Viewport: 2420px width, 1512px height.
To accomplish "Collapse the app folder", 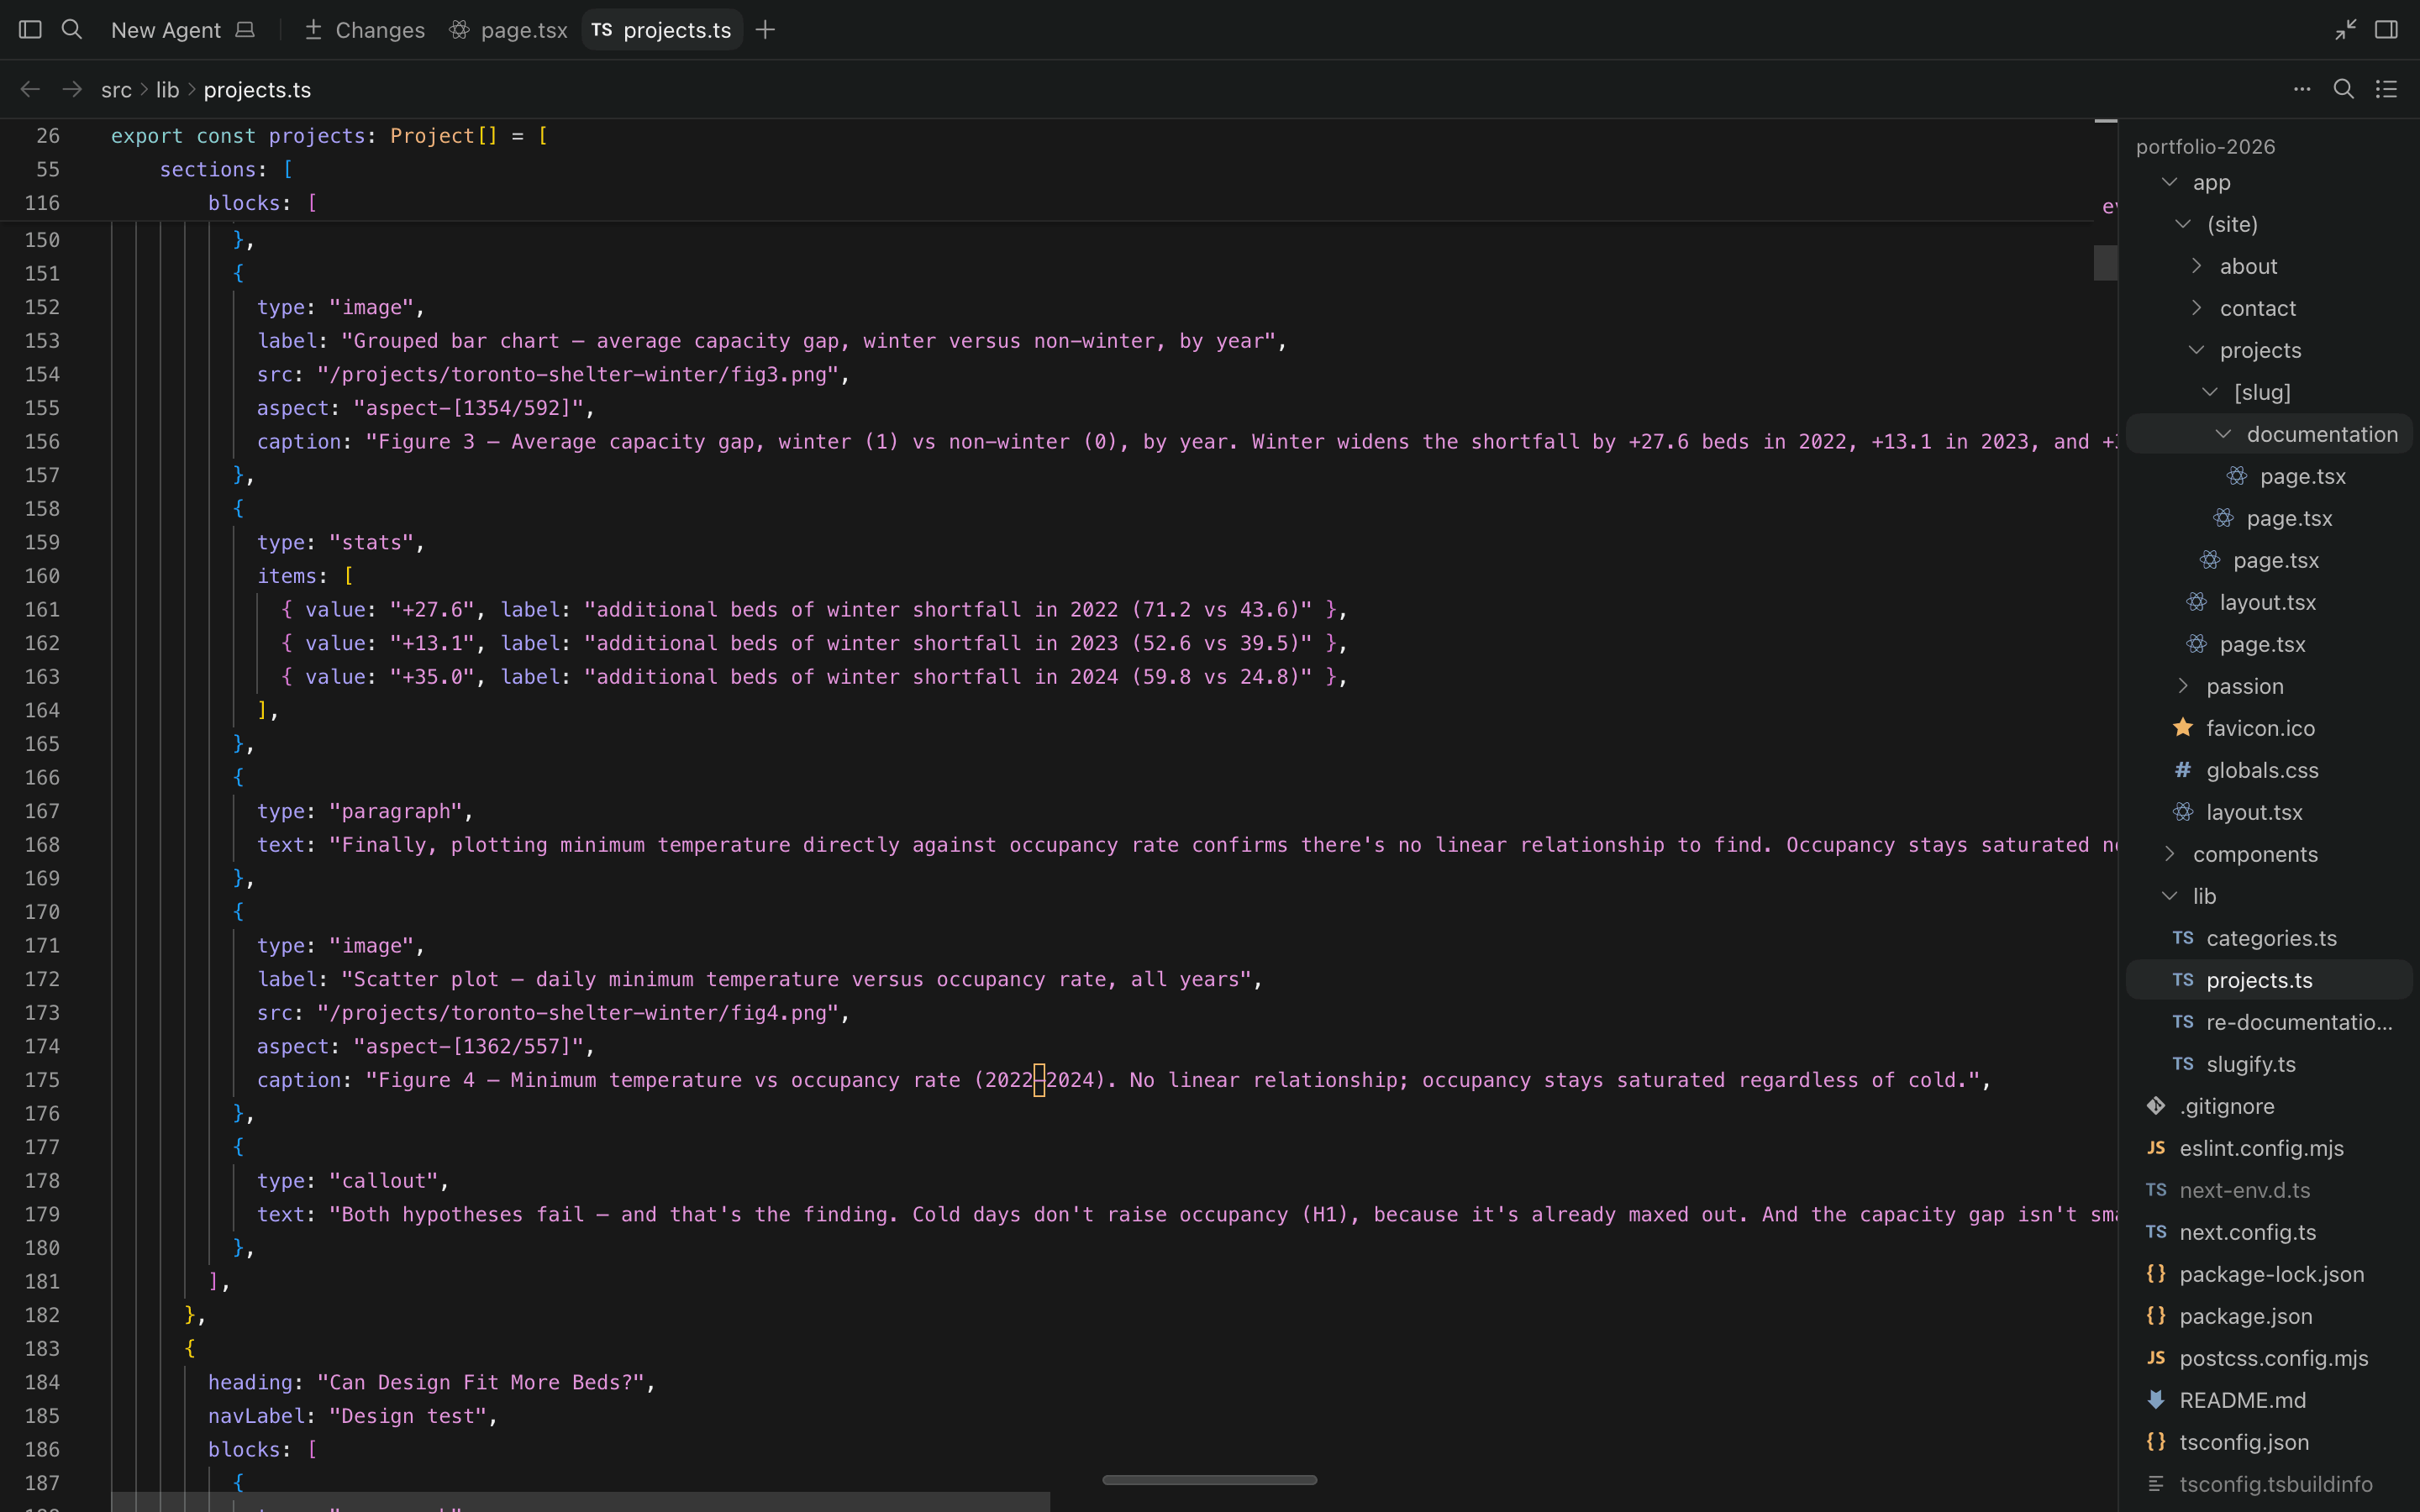I will [2170, 182].
